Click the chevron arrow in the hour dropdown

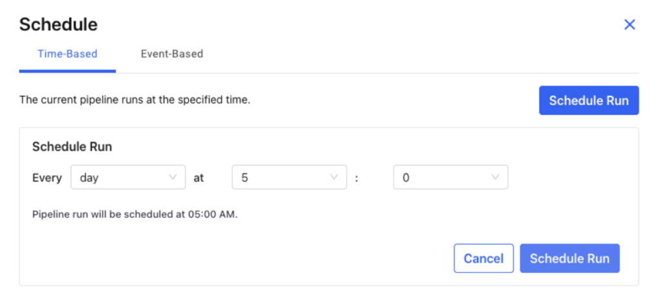[x=334, y=178]
